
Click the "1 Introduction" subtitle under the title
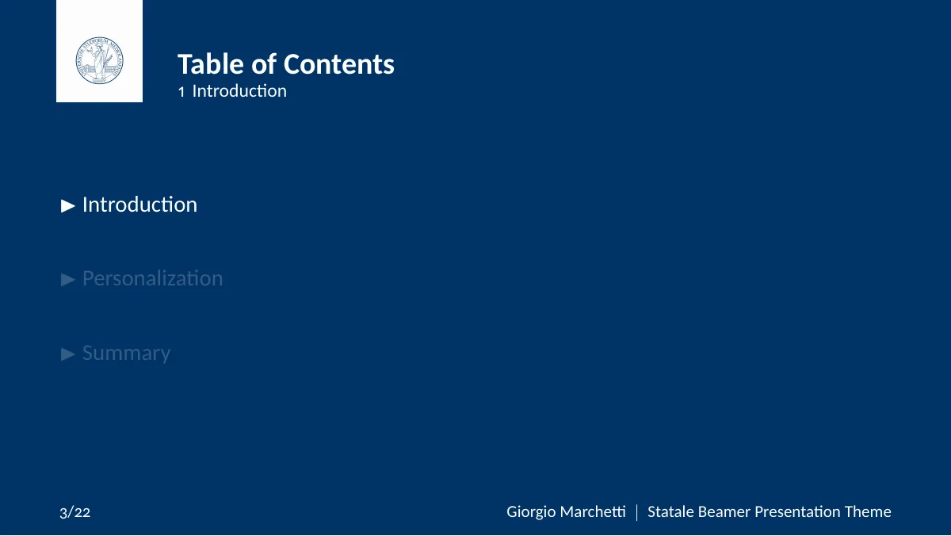[x=232, y=91]
